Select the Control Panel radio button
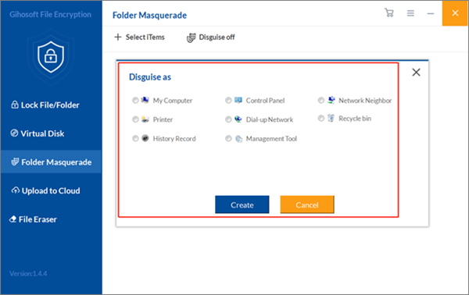This screenshot has width=469, height=295. tap(228, 101)
